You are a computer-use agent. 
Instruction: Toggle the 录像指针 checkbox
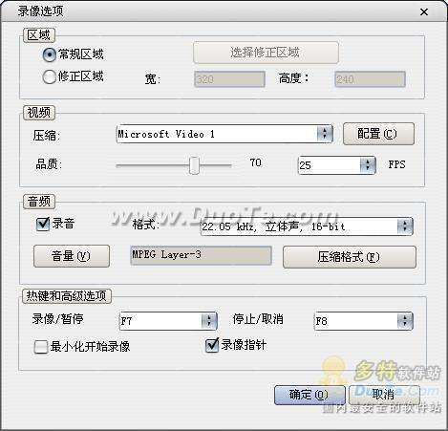click(x=212, y=346)
